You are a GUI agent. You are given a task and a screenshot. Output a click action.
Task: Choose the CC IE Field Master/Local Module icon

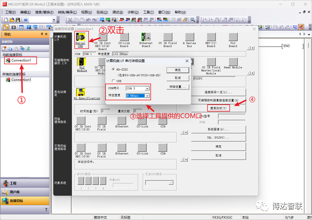click(x=211, y=62)
